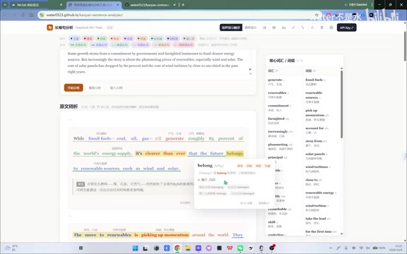Click the button right of 开始分析

click(95, 88)
